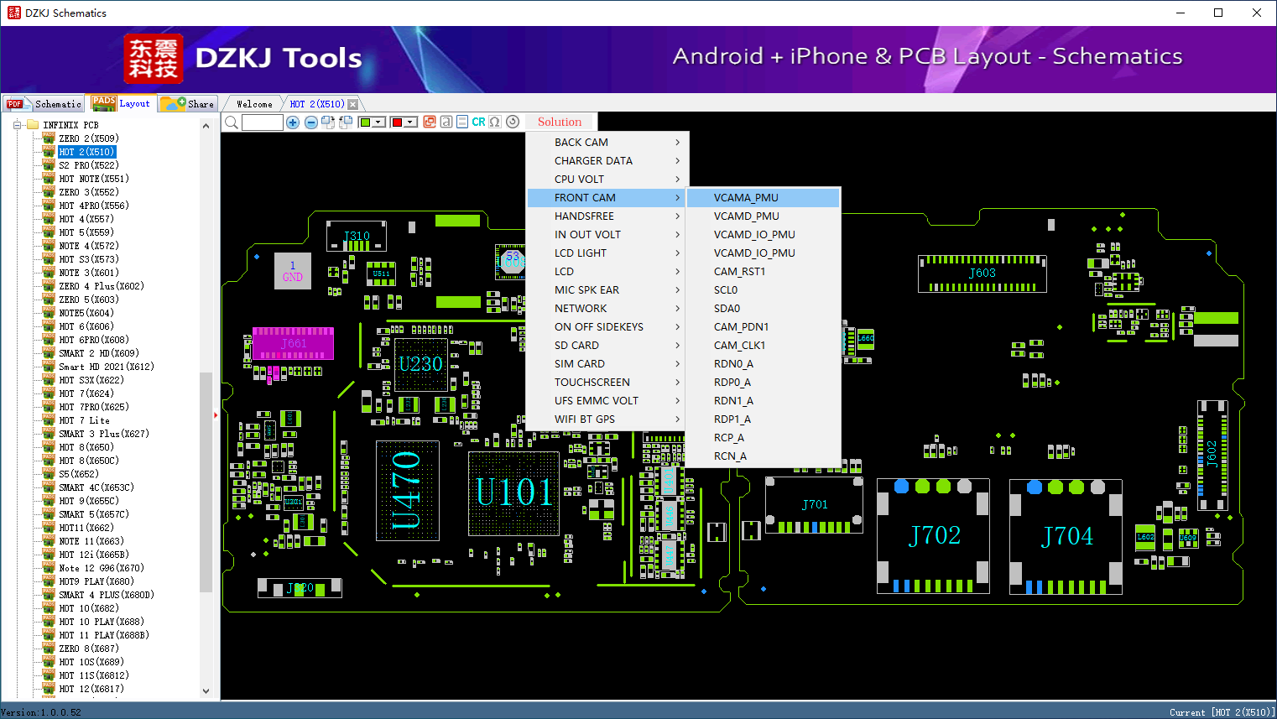Open the red color dropdown
This screenshot has height=719, width=1277.
(410, 122)
